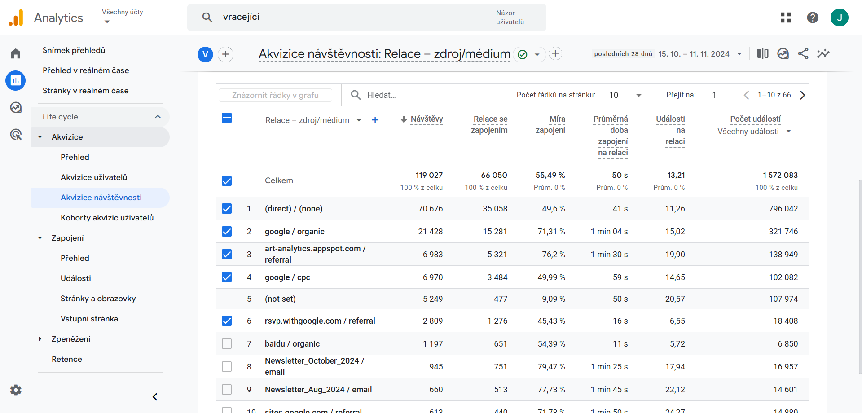Open the Vstupní stránka report
862x413 pixels.
pos(89,319)
